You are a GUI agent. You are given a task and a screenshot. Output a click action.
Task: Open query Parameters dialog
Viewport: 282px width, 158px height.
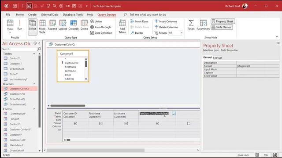[x=203, y=25]
